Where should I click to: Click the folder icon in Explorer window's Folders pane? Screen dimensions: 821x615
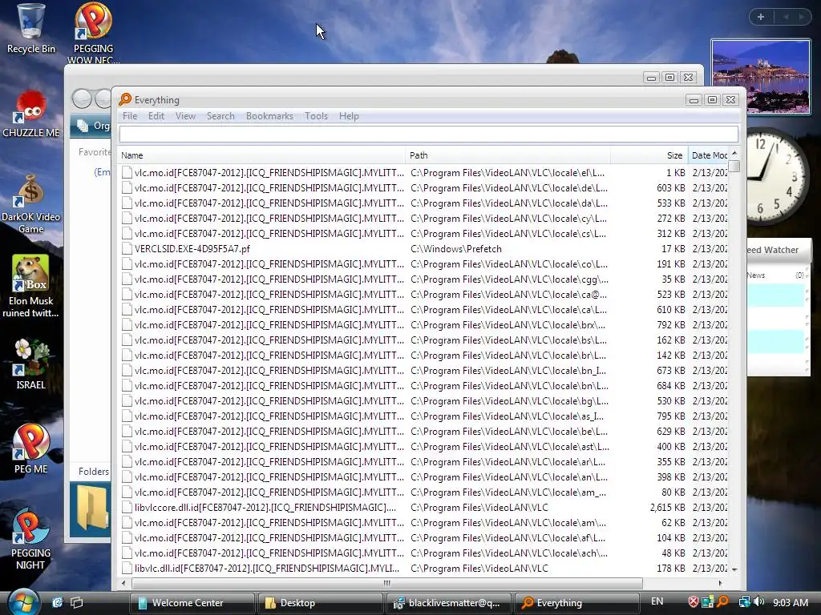[93, 507]
